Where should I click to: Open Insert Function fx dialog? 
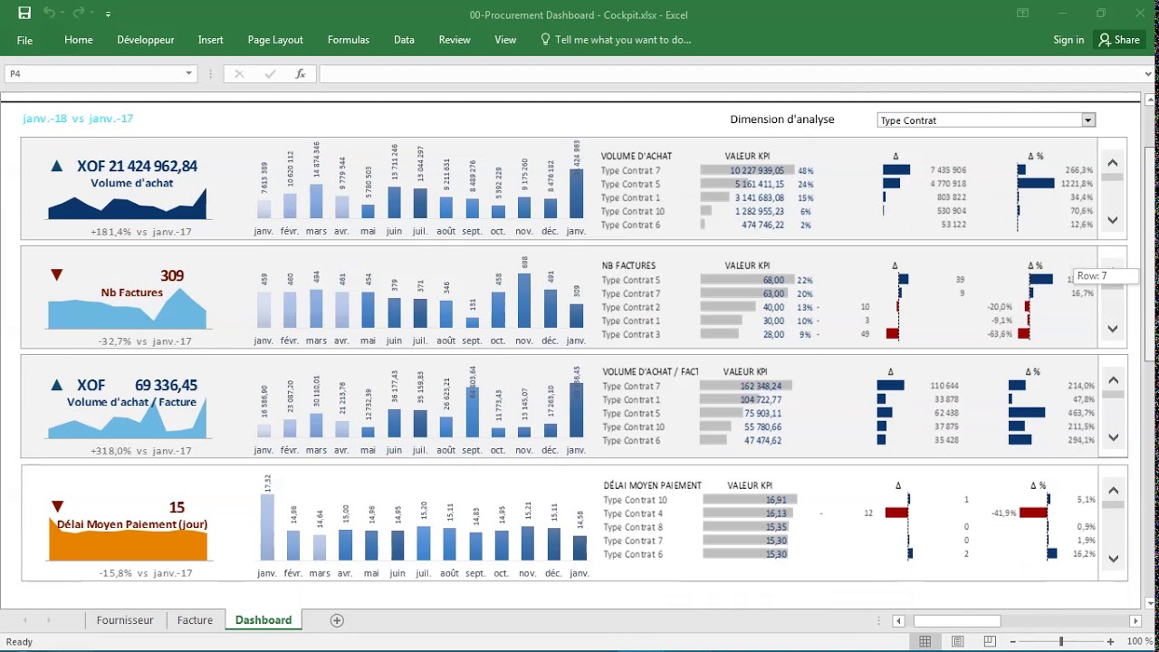click(301, 74)
